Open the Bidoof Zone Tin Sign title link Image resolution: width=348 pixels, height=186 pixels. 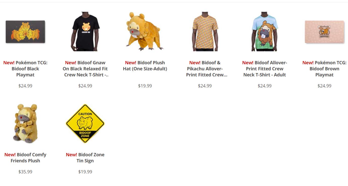tap(85, 158)
